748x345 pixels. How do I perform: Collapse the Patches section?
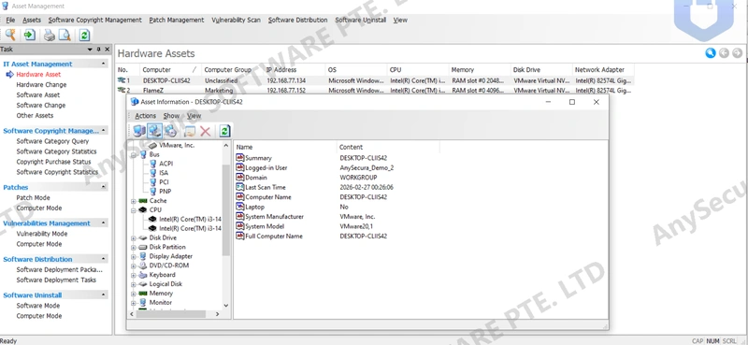tap(104, 188)
